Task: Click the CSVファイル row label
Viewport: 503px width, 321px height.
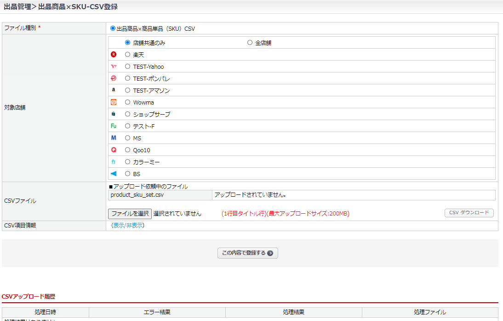Action: pos(20,201)
